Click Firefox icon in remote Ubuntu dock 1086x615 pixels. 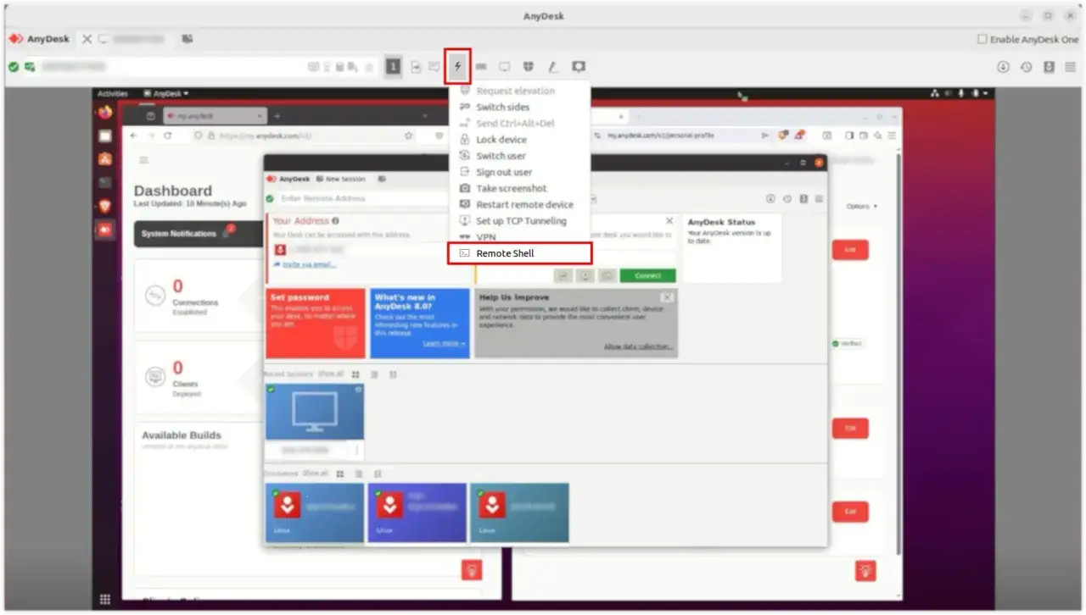pos(105,113)
